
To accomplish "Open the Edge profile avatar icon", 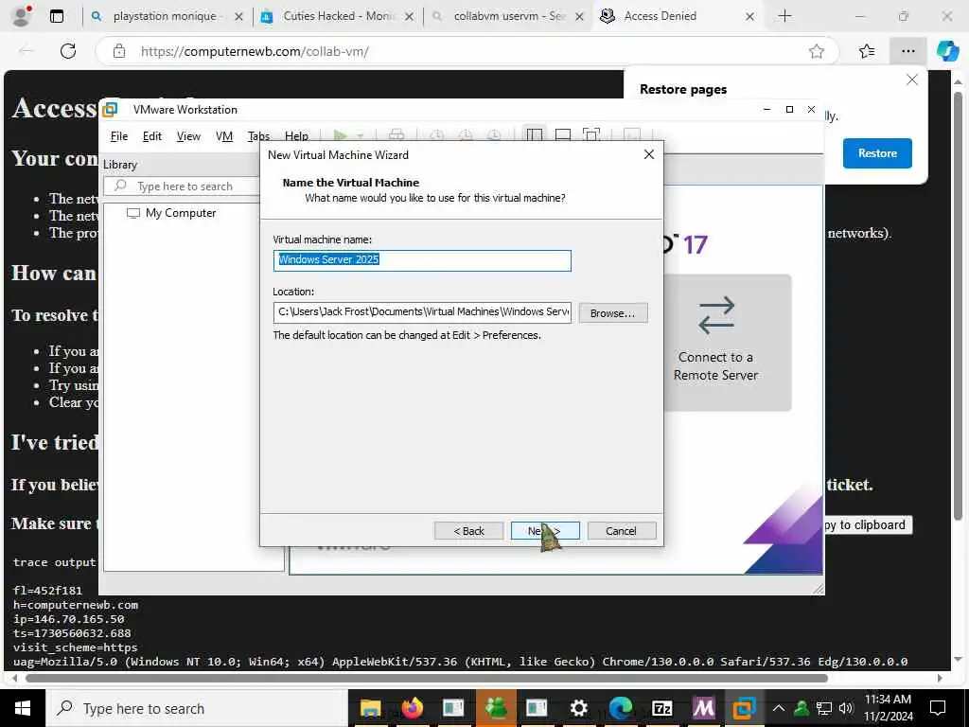I will [x=21, y=16].
